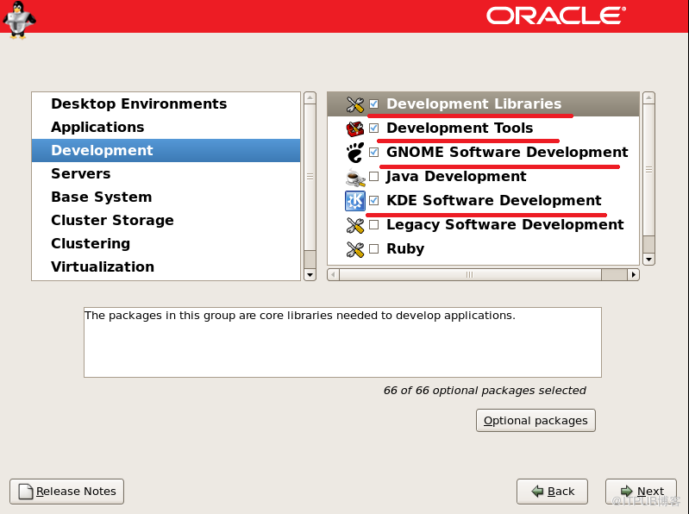Uncheck KDE Software Development checkbox
689x514 pixels.
tap(374, 201)
